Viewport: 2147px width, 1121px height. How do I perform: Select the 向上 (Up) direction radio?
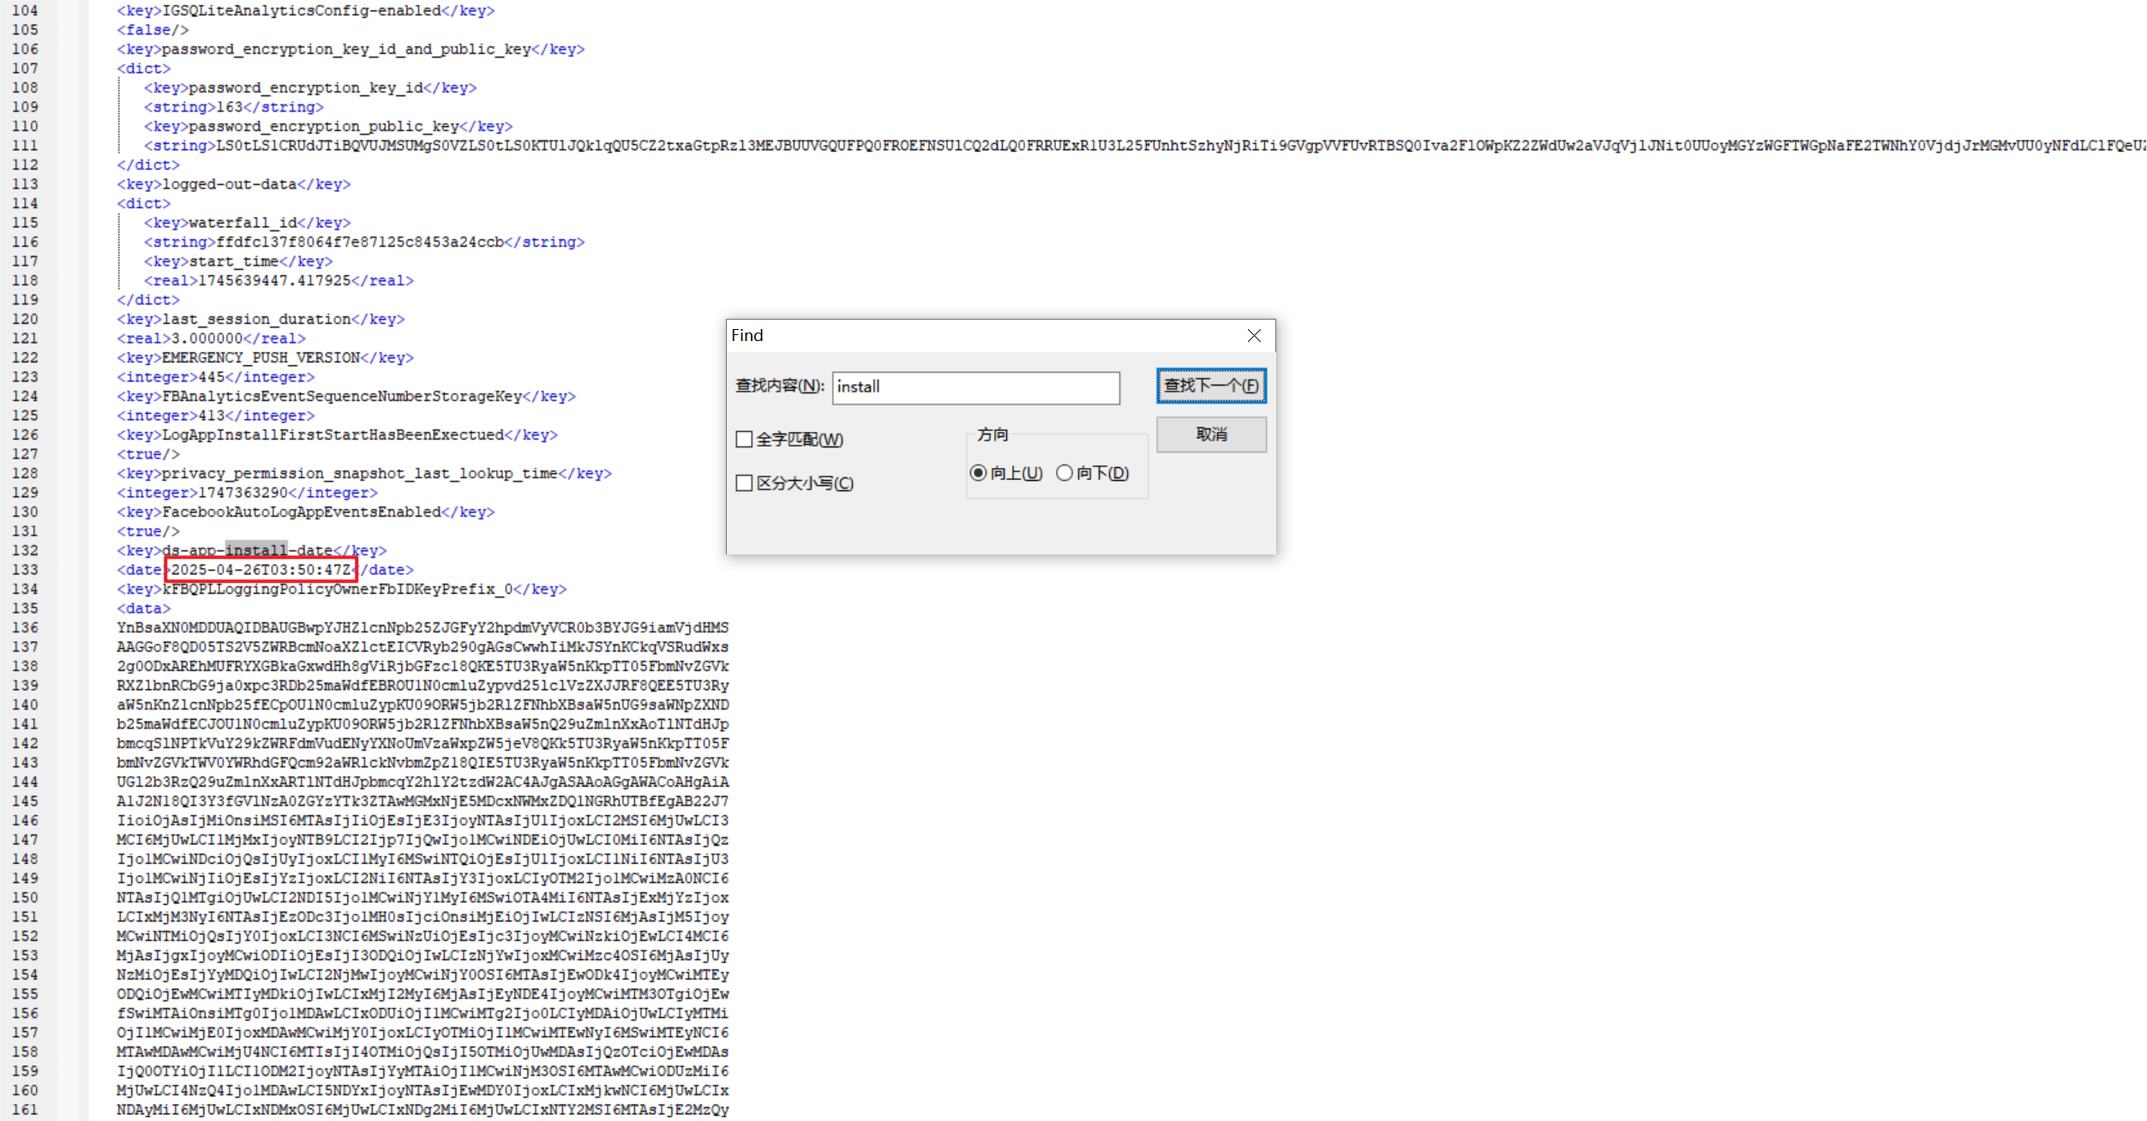[x=978, y=473]
